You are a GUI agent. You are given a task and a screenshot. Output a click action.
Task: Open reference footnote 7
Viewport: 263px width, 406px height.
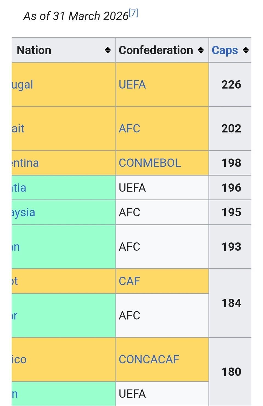(x=133, y=13)
